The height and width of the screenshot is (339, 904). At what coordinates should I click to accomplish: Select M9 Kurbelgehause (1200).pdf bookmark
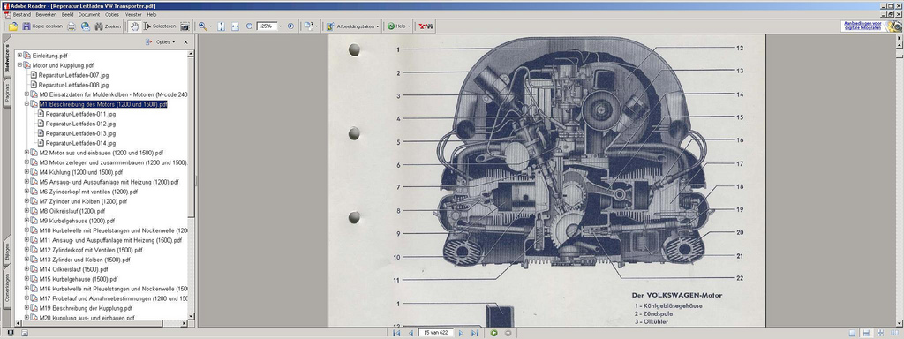(x=78, y=220)
